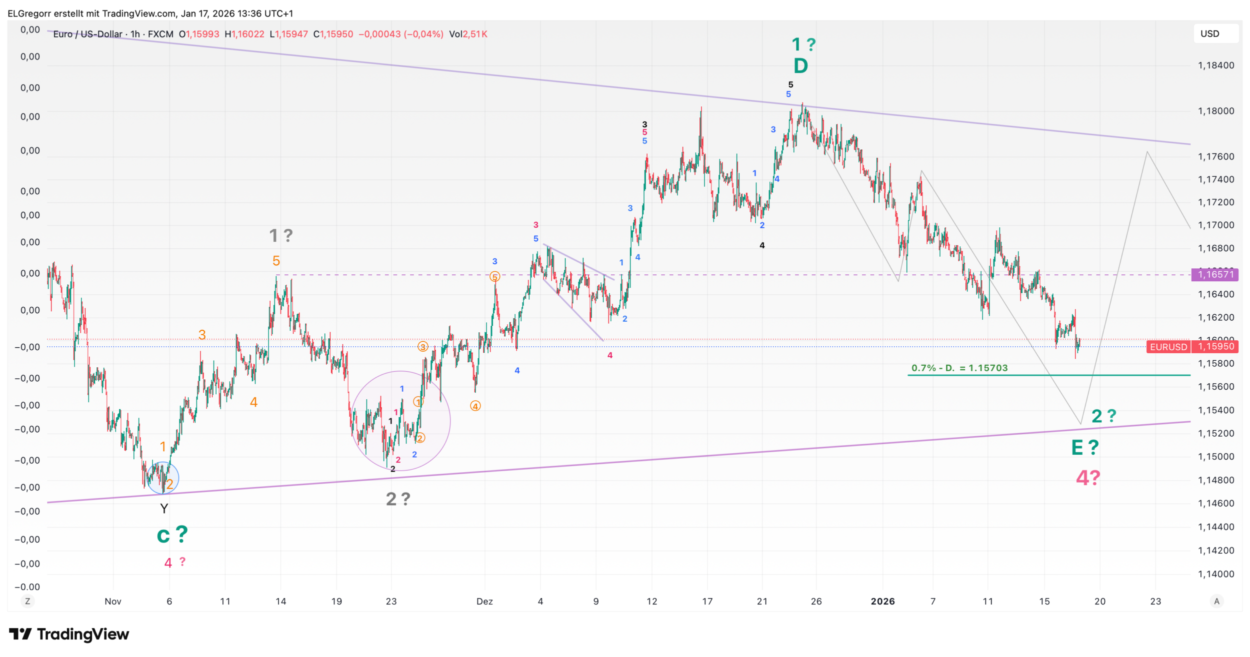The image size is (1250, 657).
Task: Click the Z timezone button
Action: click(x=27, y=601)
